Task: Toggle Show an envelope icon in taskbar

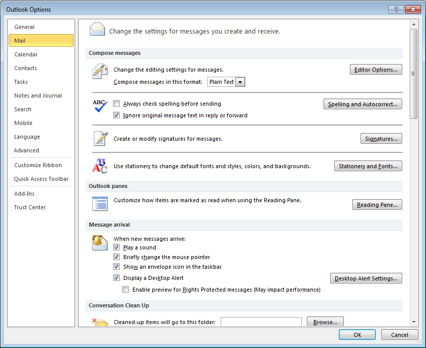Action: tap(117, 267)
